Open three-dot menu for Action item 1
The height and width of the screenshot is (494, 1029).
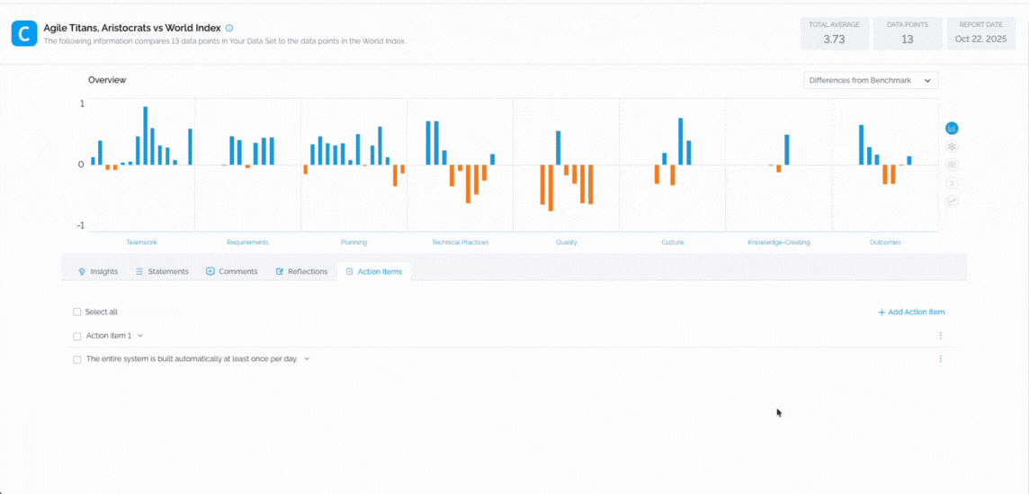click(941, 336)
